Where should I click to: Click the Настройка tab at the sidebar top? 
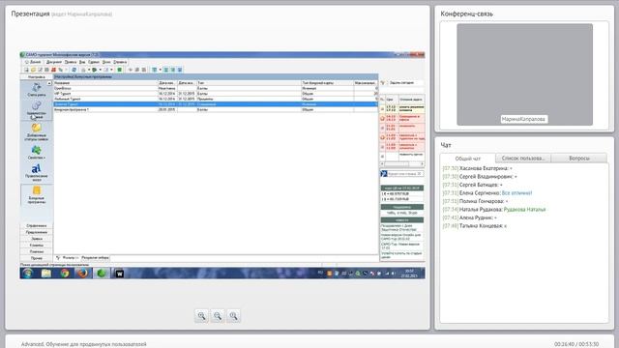point(37,77)
